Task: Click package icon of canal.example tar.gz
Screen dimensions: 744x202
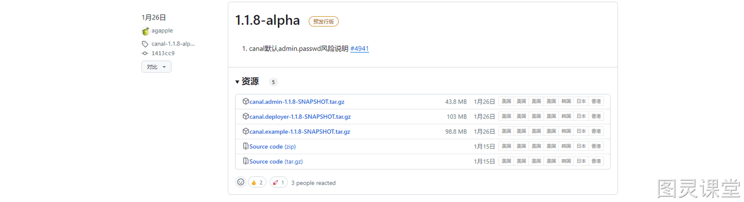Action: pos(246,131)
